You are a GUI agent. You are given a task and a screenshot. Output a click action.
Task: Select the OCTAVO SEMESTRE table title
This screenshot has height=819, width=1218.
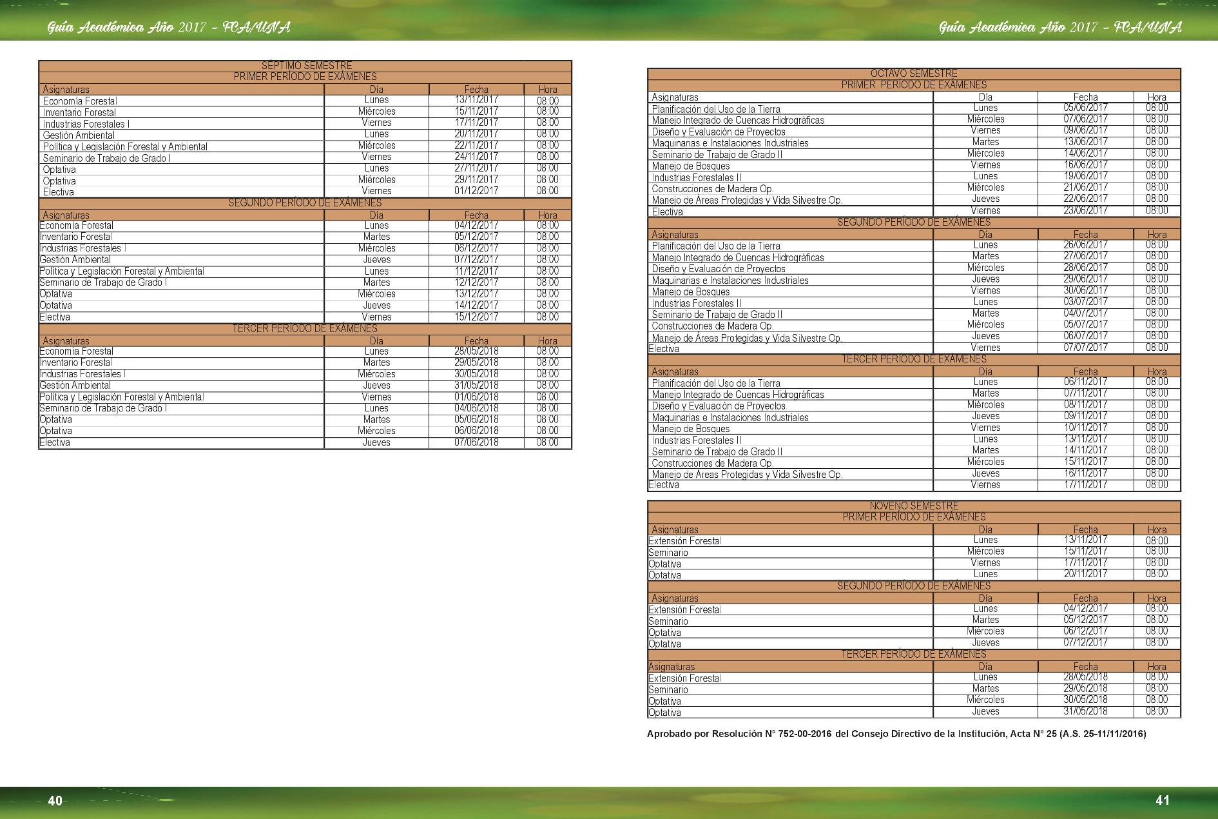[x=914, y=74]
